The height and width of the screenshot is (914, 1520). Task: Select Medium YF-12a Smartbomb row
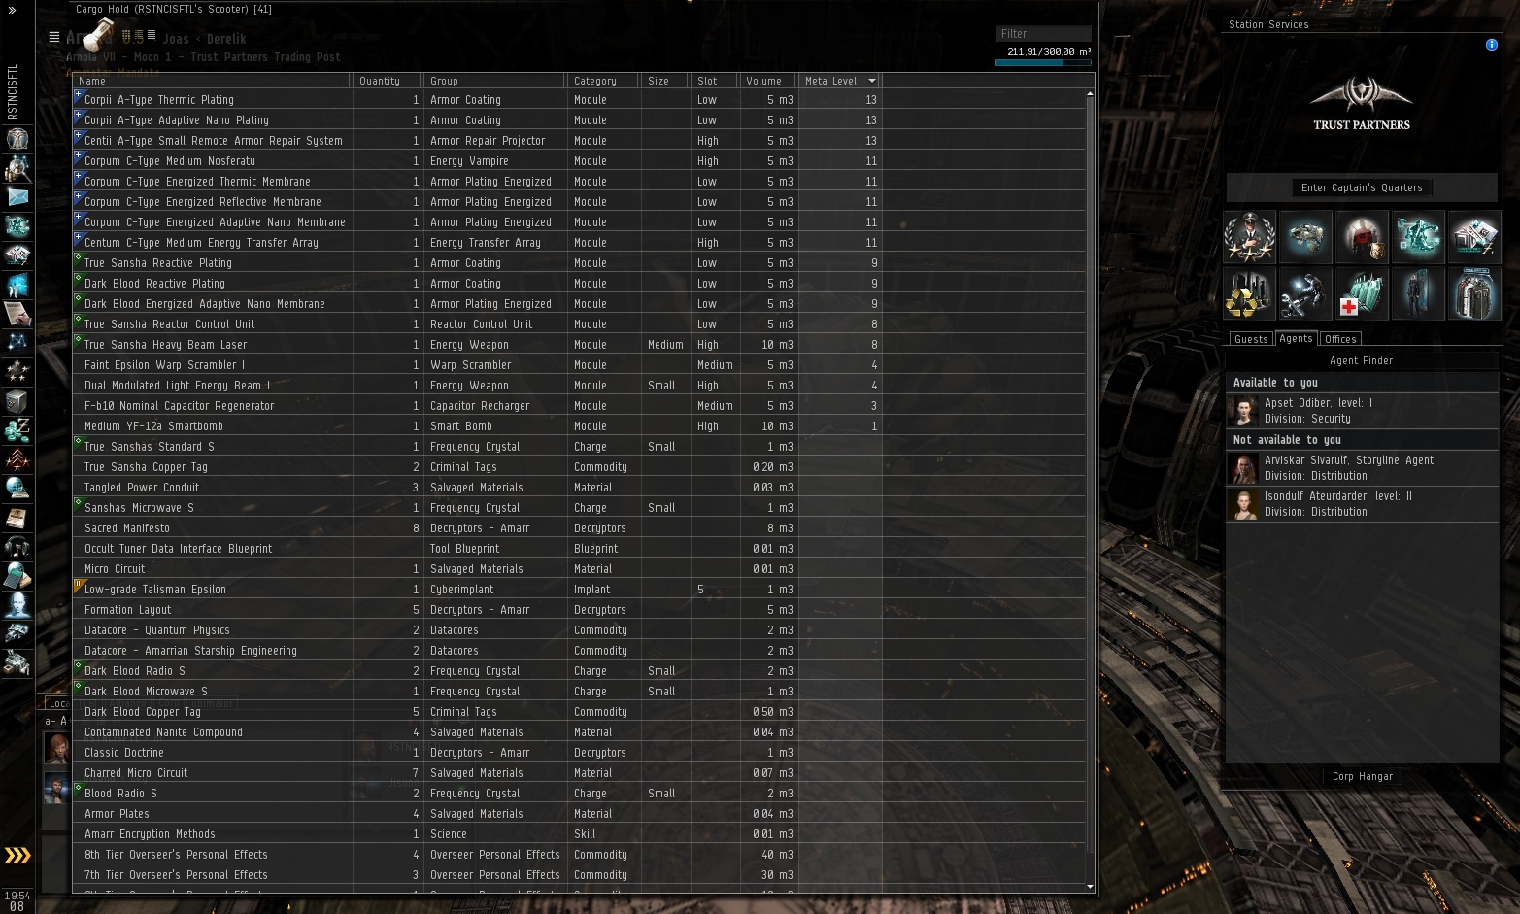[x=579, y=425]
